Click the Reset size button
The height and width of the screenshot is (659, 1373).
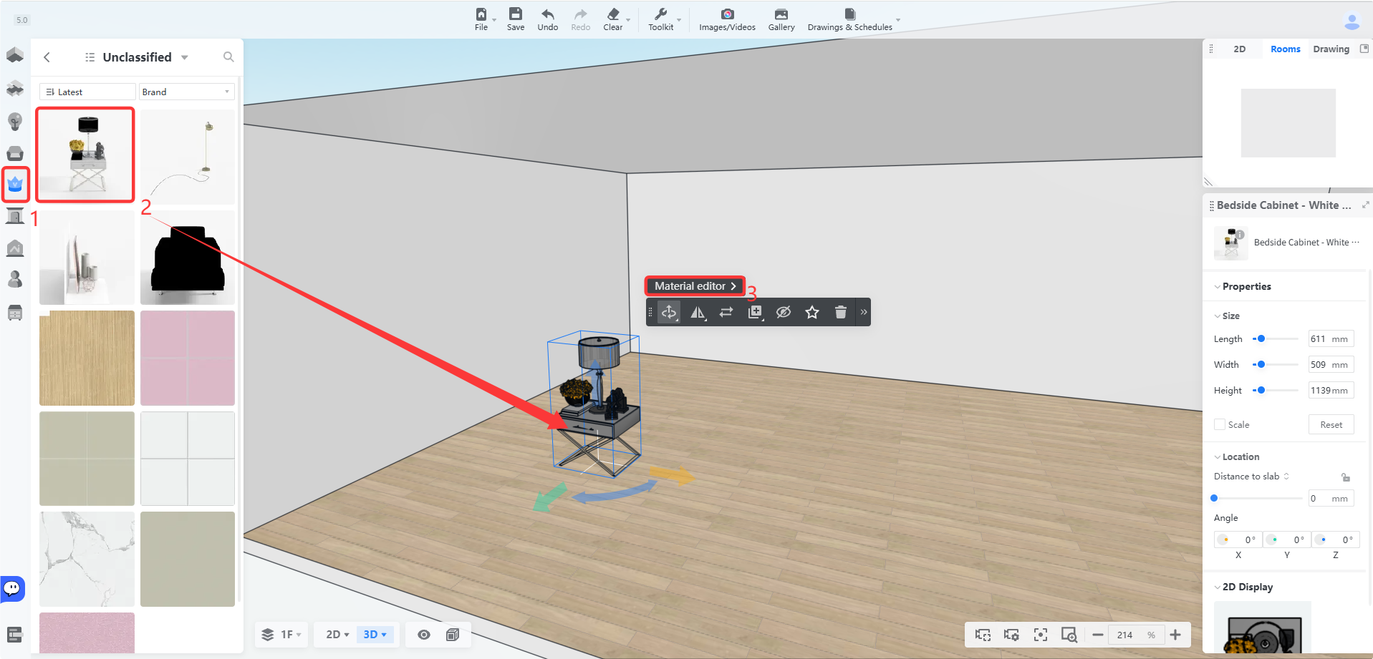coord(1331,424)
